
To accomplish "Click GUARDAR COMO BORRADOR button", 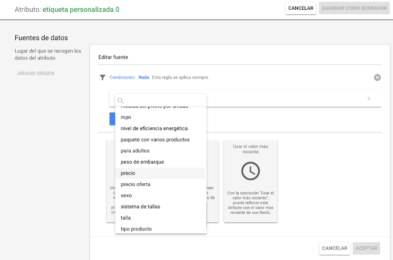I will click(x=354, y=8).
